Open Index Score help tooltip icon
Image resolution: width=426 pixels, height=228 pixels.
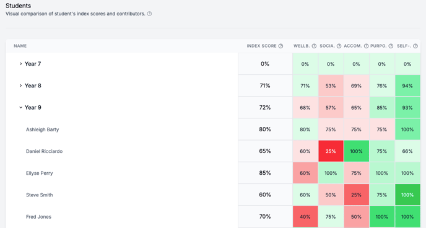(x=280, y=46)
